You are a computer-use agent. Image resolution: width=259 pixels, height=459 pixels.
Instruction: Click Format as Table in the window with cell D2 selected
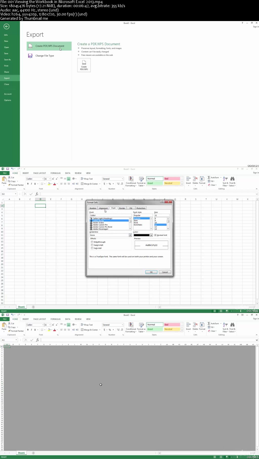point(141,181)
